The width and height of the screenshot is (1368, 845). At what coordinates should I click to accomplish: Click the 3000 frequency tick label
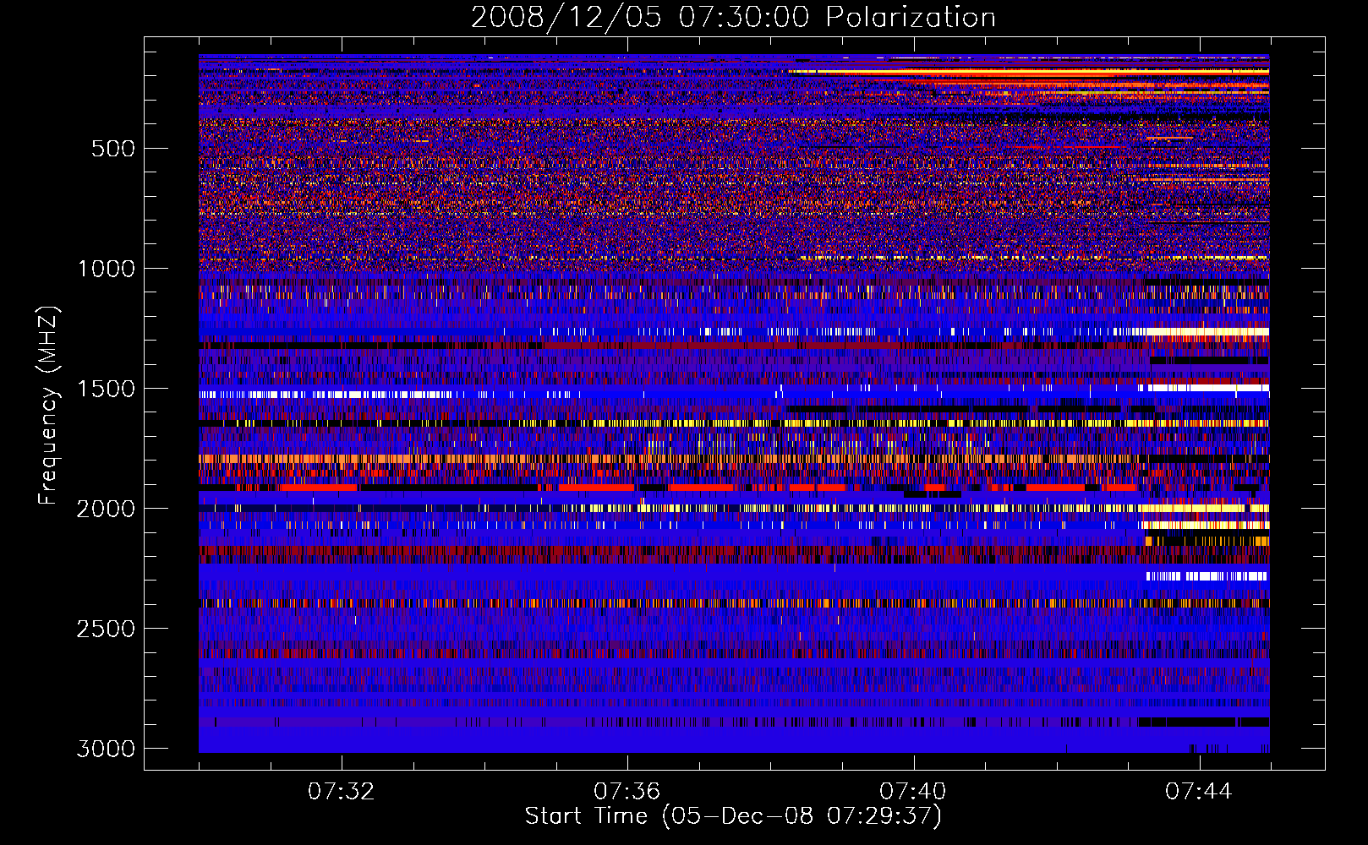pos(106,749)
